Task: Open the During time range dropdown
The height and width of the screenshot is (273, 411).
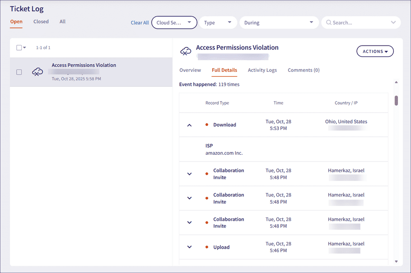Action: (x=278, y=23)
